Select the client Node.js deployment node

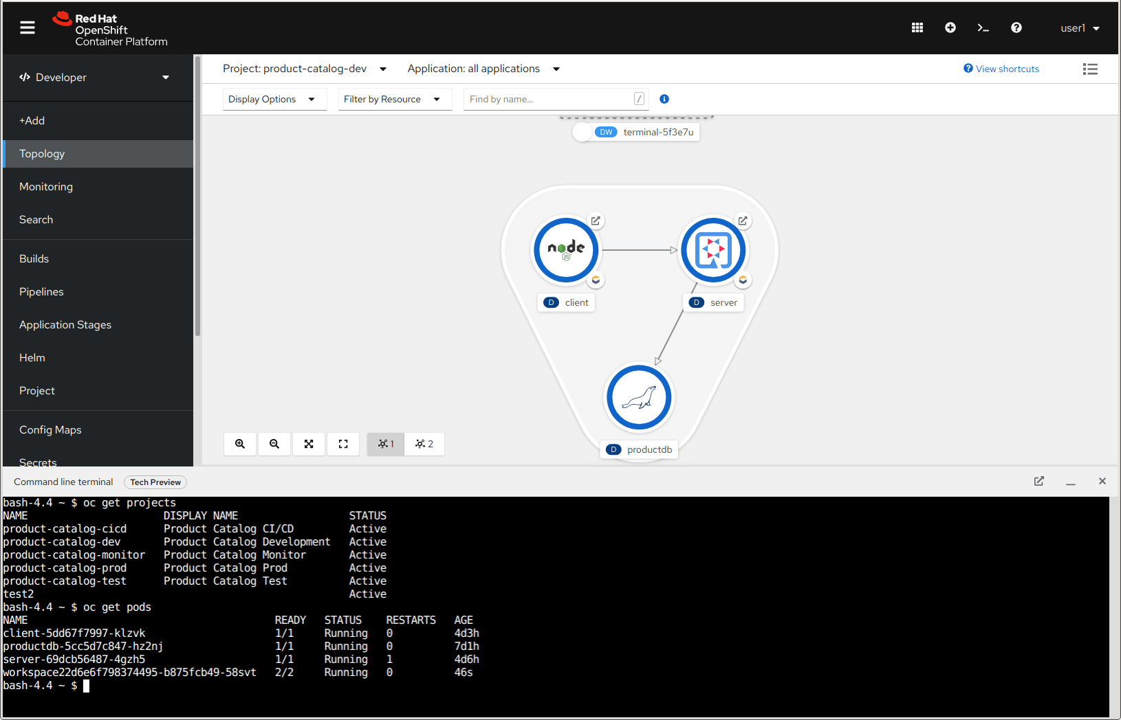[566, 250]
